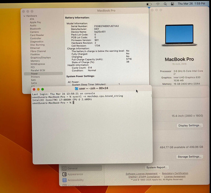Select Fibre Channel in hardware list

(38, 51)
